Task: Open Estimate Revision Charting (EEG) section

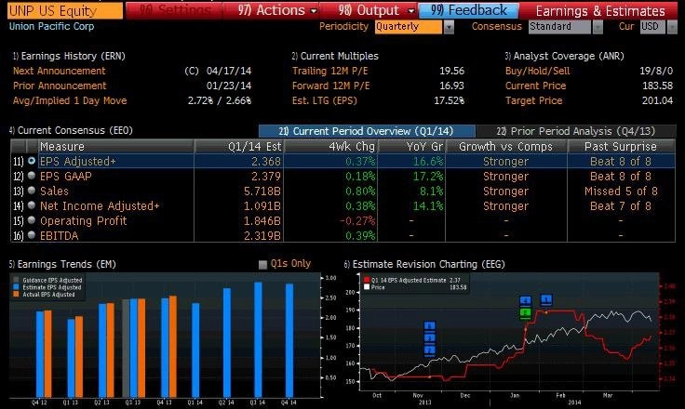Action: point(424,264)
